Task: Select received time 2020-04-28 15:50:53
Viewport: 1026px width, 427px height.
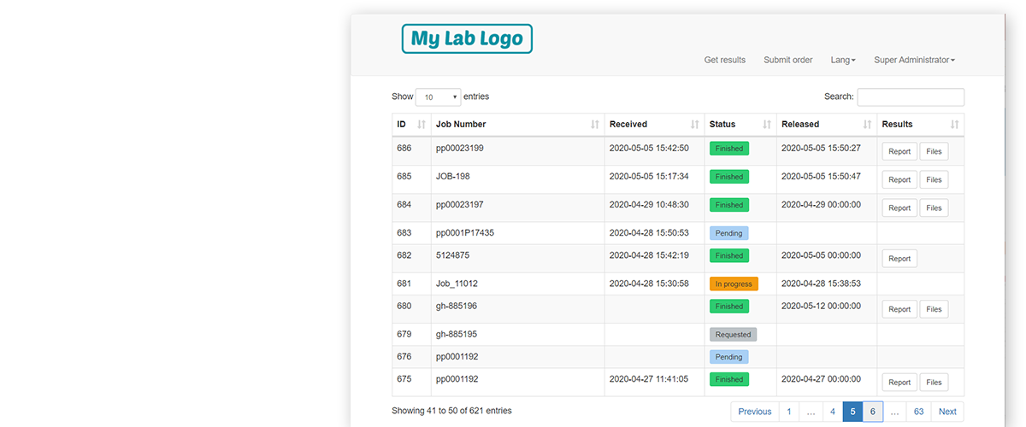Action: (x=649, y=233)
